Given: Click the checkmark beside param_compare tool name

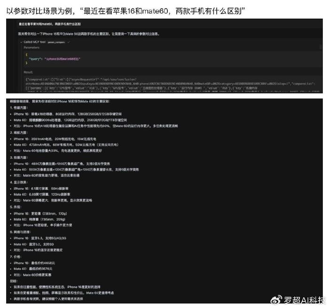Looking at the screenshot, I should click(69, 42).
